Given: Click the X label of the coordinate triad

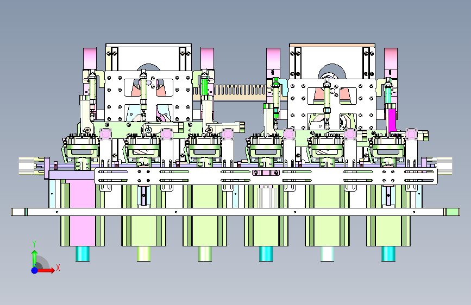Looking at the screenshot, I should pos(58,268).
